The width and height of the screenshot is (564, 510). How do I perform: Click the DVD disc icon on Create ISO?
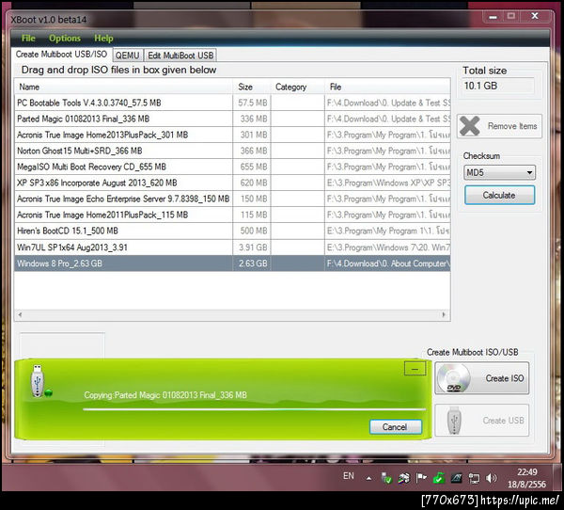[x=454, y=378]
